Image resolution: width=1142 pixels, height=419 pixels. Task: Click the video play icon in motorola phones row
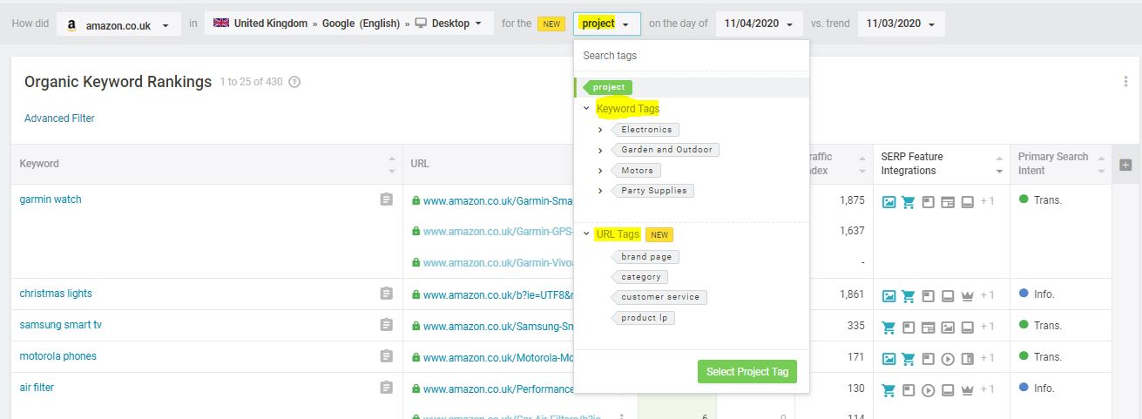(948, 359)
